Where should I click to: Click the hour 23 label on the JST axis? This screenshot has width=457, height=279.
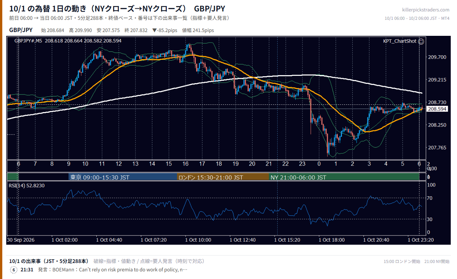302,164
